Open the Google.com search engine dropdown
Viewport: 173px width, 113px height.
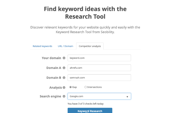tap(99, 97)
